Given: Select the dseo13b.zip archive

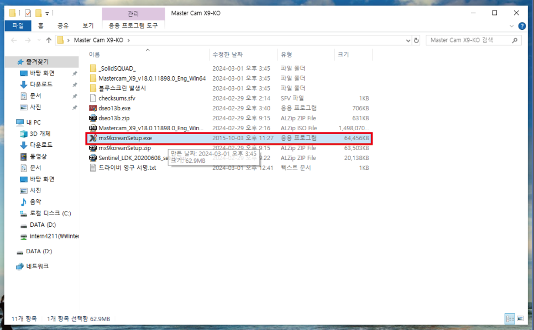Looking at the screenshot, I should pos(114,118).
